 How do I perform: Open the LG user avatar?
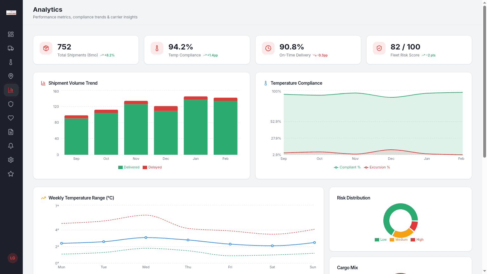(x=13, y=258)
